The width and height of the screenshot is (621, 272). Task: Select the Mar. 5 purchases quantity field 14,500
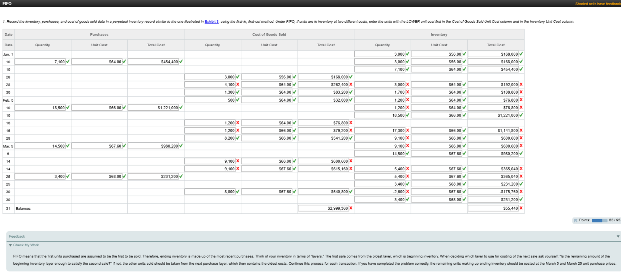point(40,146)
